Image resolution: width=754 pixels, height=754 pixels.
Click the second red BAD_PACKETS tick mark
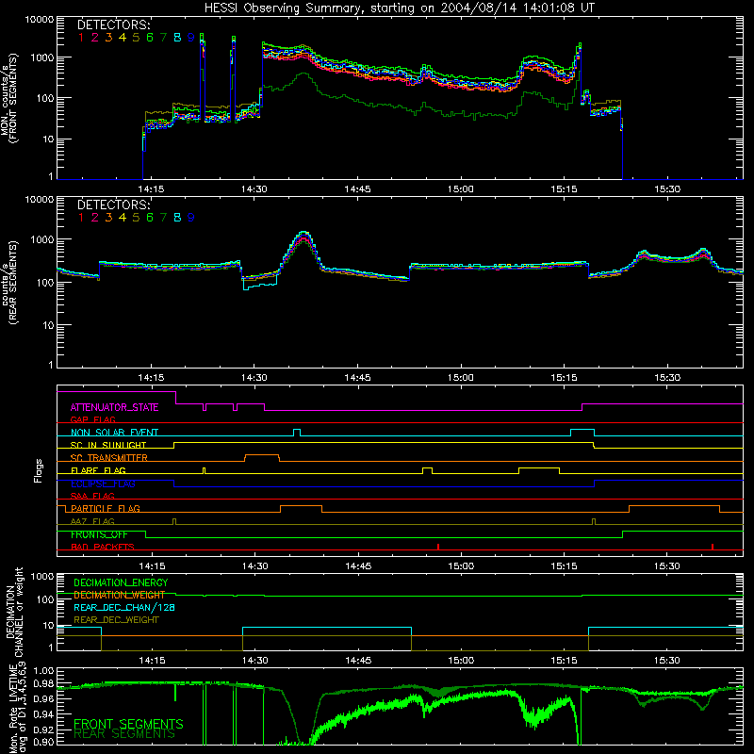tap(713, 547)
